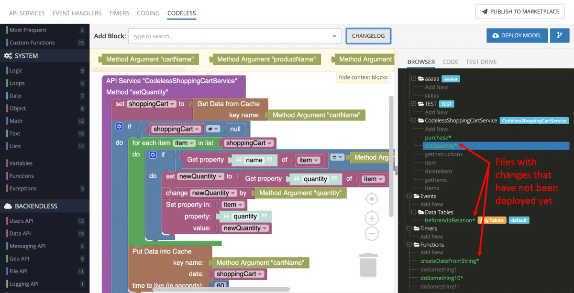Open the Date block category
Screen dimensions: 574x293
coord(44,96)
